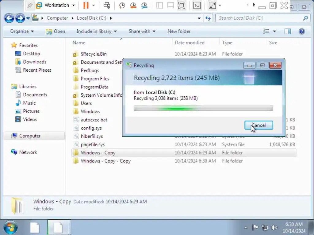Cancel the Recycling operation
Screen dimensions: 314x235
click(258, 125)
